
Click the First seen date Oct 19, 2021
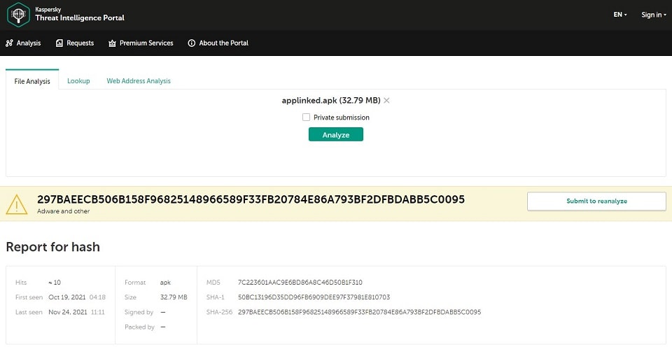click(67, 297)
